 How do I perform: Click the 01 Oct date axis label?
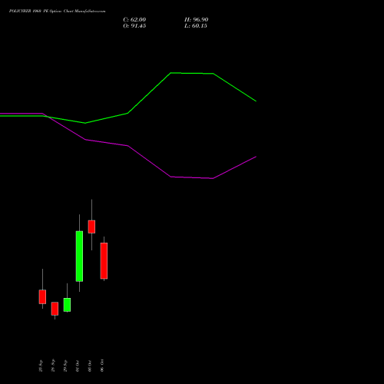tap(78, 366)
